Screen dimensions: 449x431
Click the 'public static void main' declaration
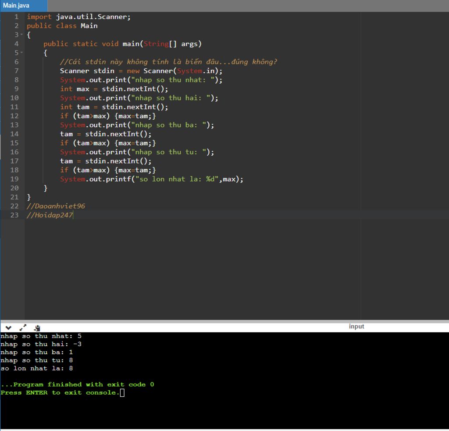[x=123, y=44]
